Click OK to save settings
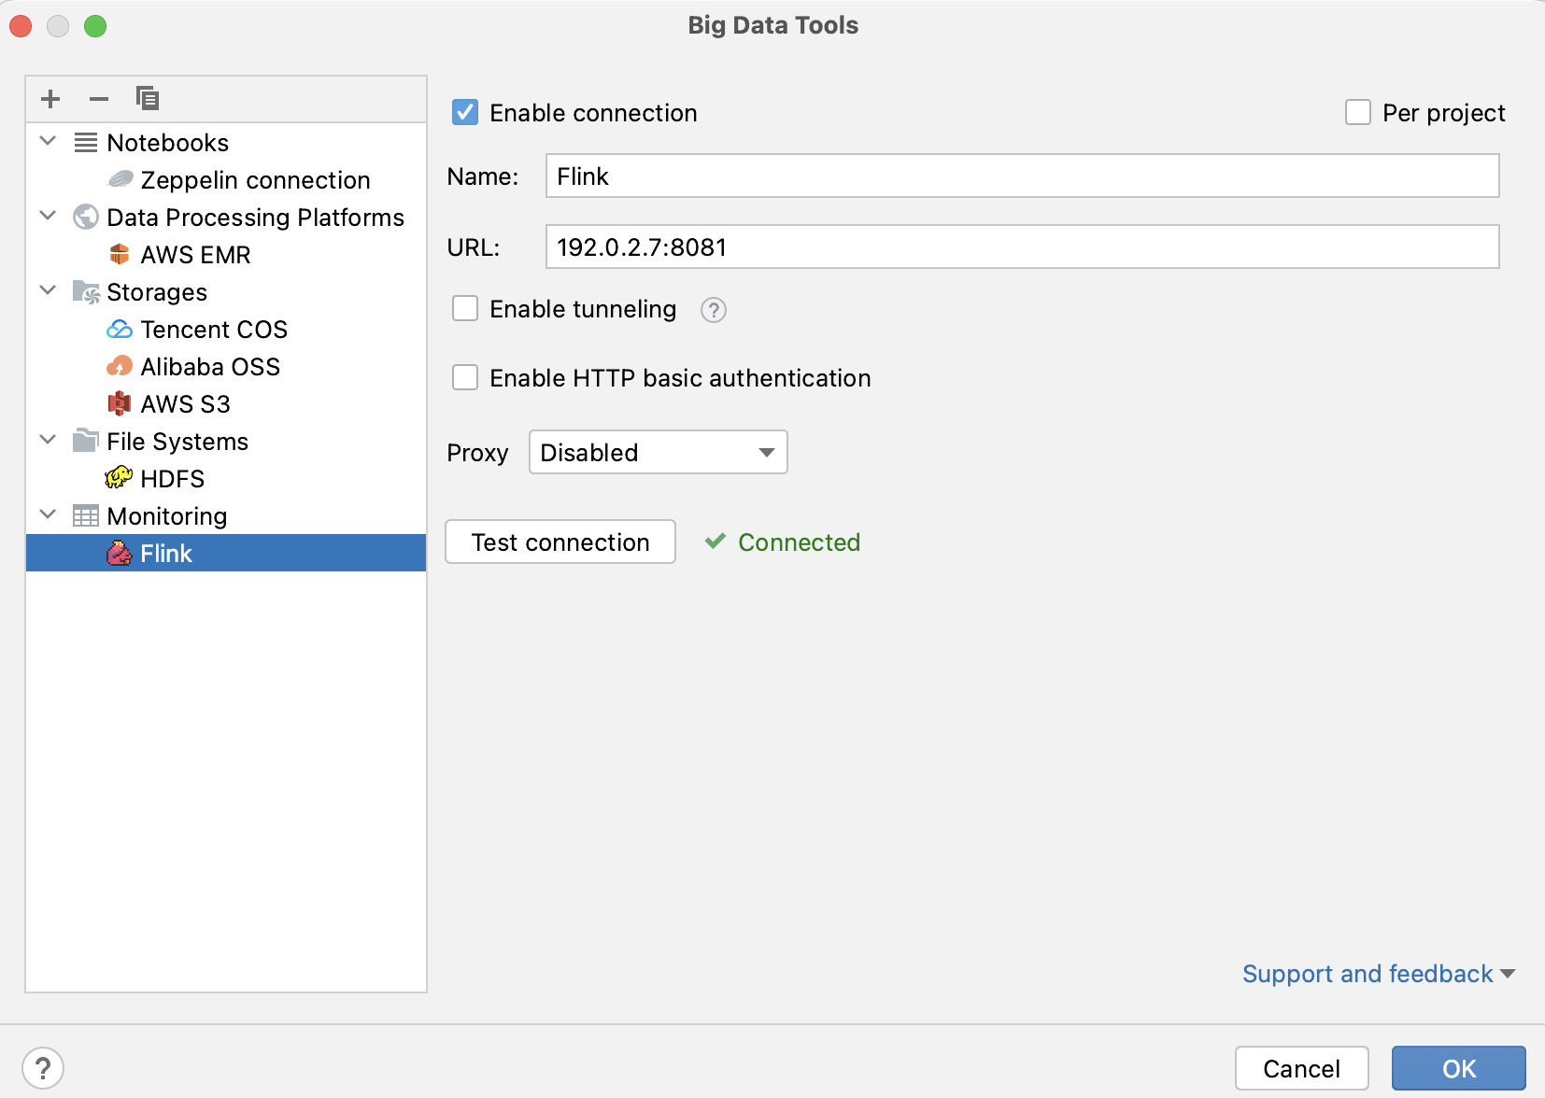This screenshot has width=1545, height=1098. click(1457, 1068)
